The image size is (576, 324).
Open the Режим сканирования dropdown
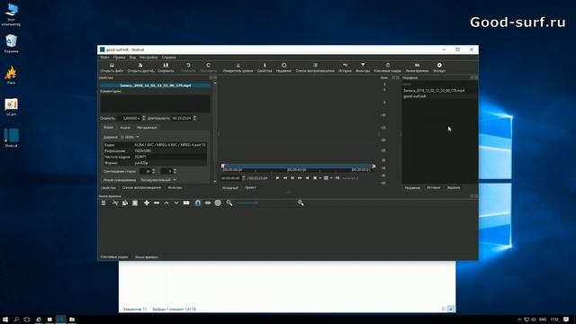coord(158,180)
